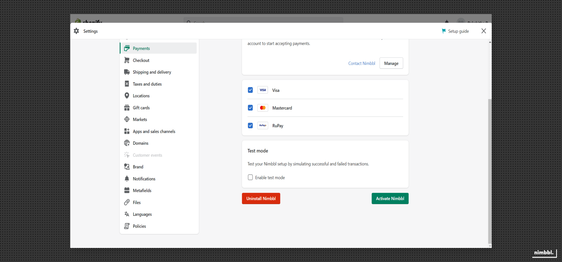Click the Mastercard logo
This screenshot has height=262, width=562.
[x=263, y=108]
